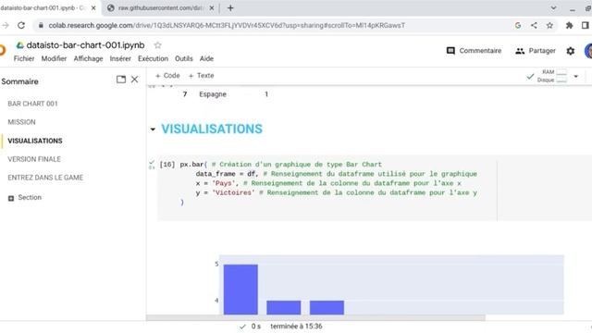Bookmark this page with the star icon

tap(549, 25)
